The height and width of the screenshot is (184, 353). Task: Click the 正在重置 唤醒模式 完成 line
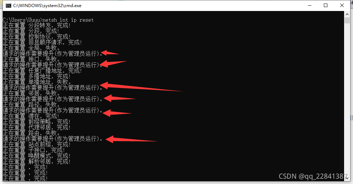point(37,156)
